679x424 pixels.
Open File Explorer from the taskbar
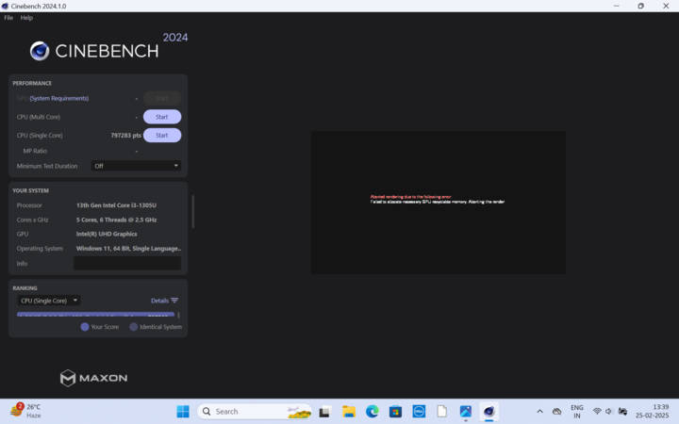[x=349, y=412]
